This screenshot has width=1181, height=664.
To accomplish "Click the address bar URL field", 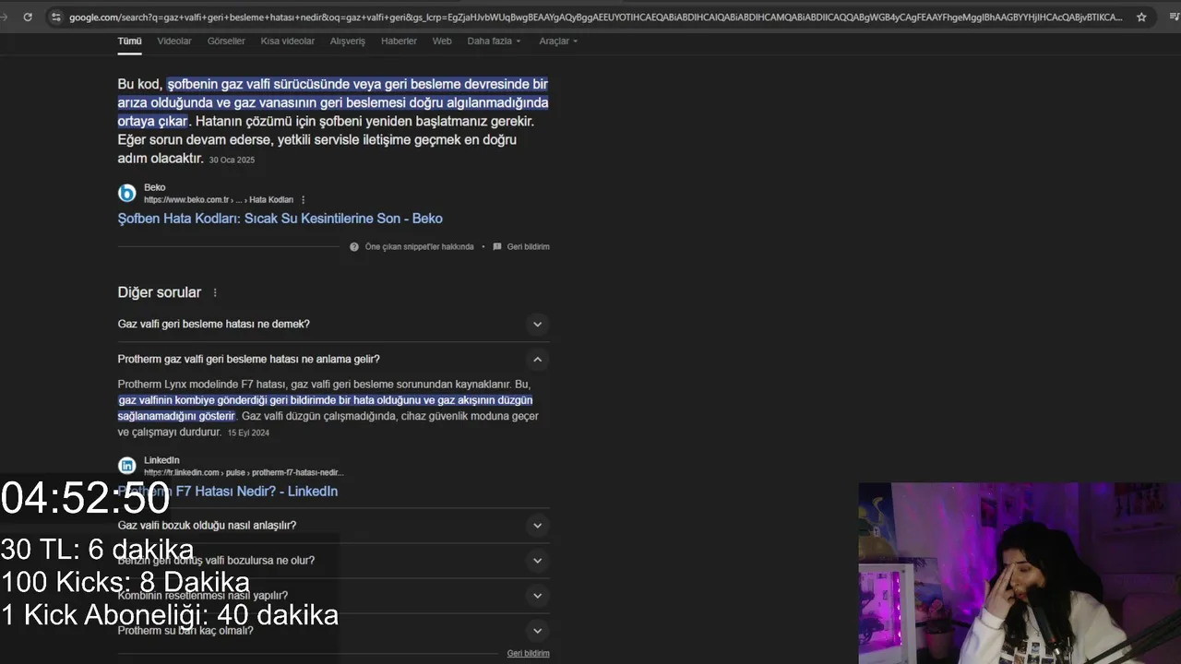I will pyautogui.click(x=595, y=17).
